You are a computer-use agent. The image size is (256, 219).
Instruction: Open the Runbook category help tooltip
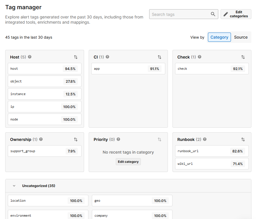204,139
